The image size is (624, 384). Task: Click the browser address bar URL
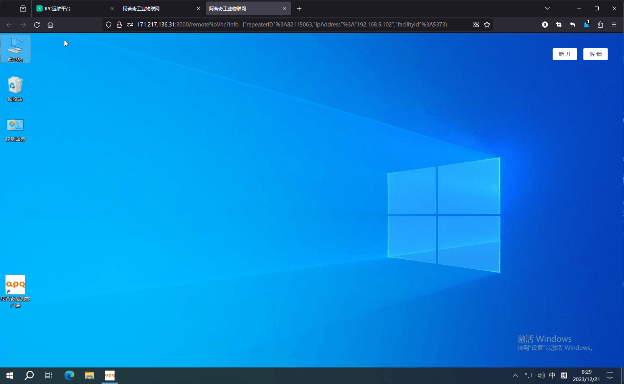[292, 25]
